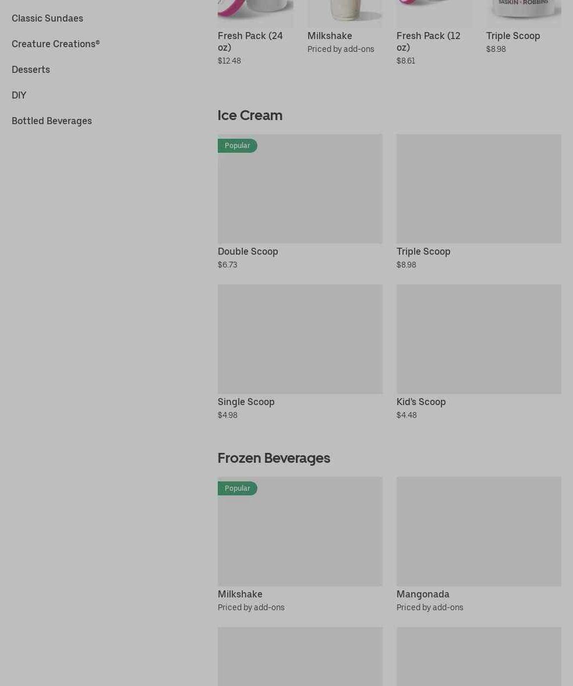Viewport: 573px width, 686px height.
Task: Open Fresh Pack (24 oz) item
Action: click(250, 41)
